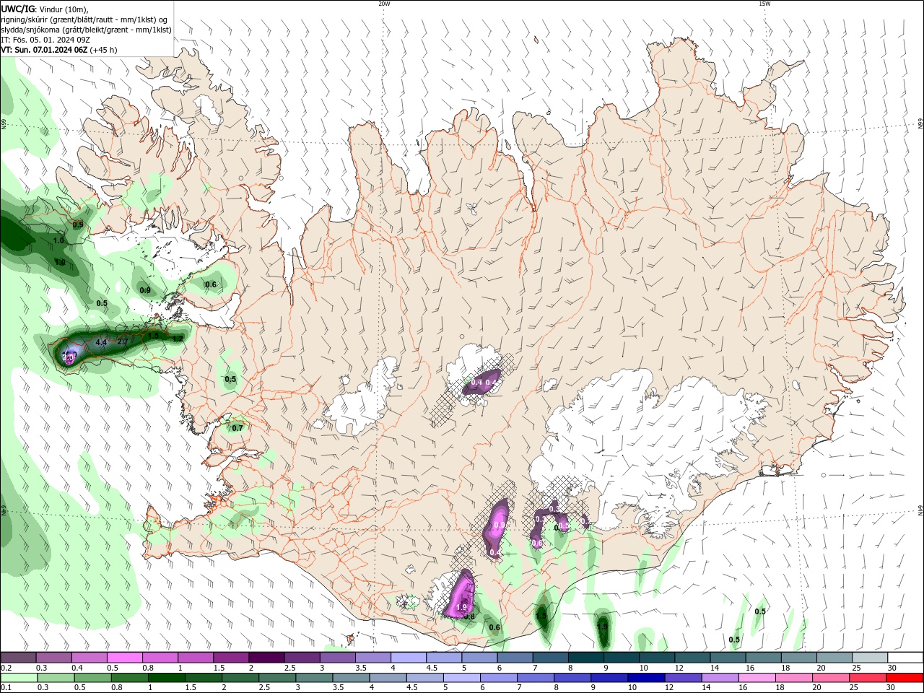Select the pale gray swatch labeled 25, top row
This screenshot has width=924, height=693.
(x=868, y=658)
